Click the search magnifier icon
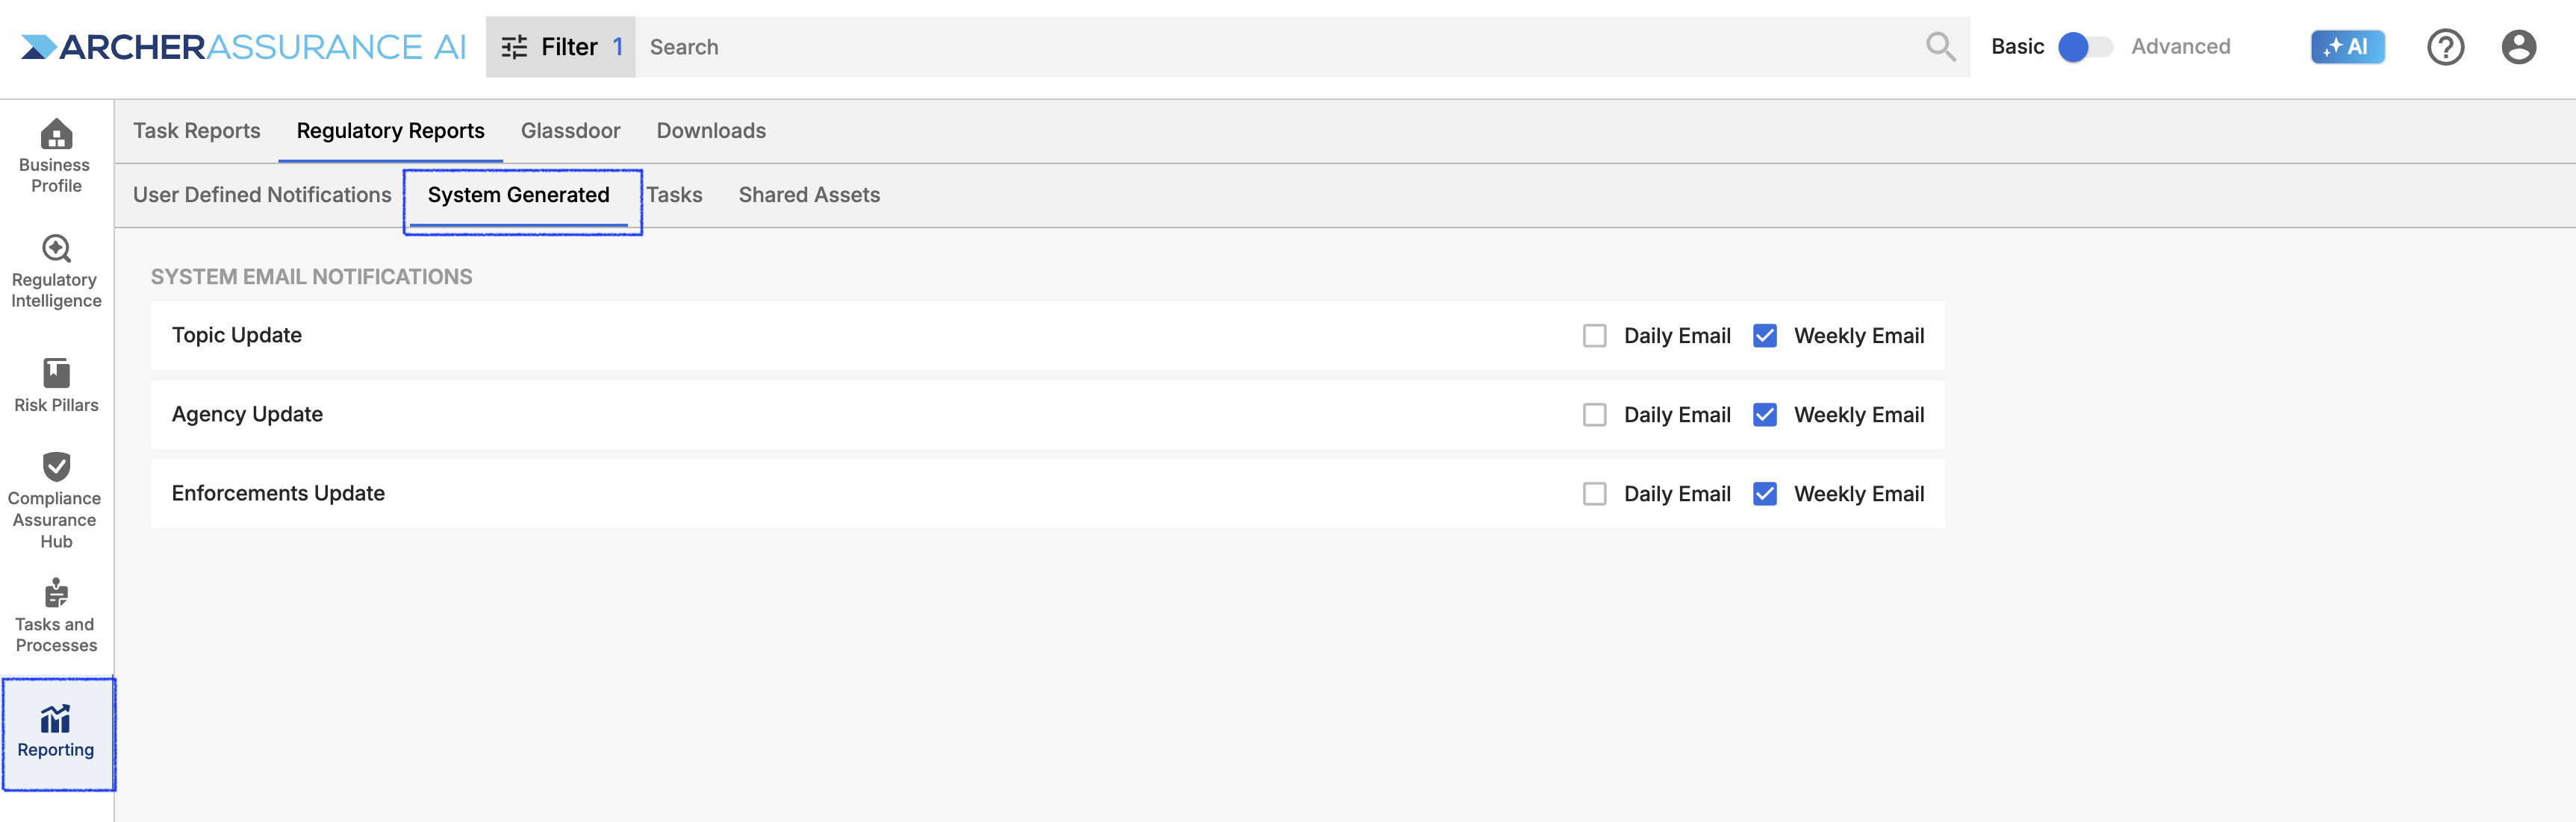Image resolution: width=2576 pixels, height=822 pixels. pos(1940,47)
